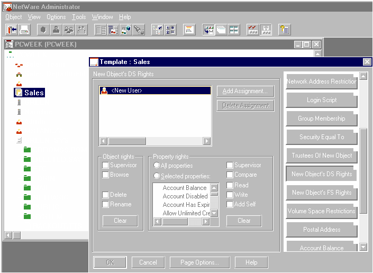373x273 pixels.
Task: Enable Supervisor under Object rights
Action: click(x=105, y=165)
